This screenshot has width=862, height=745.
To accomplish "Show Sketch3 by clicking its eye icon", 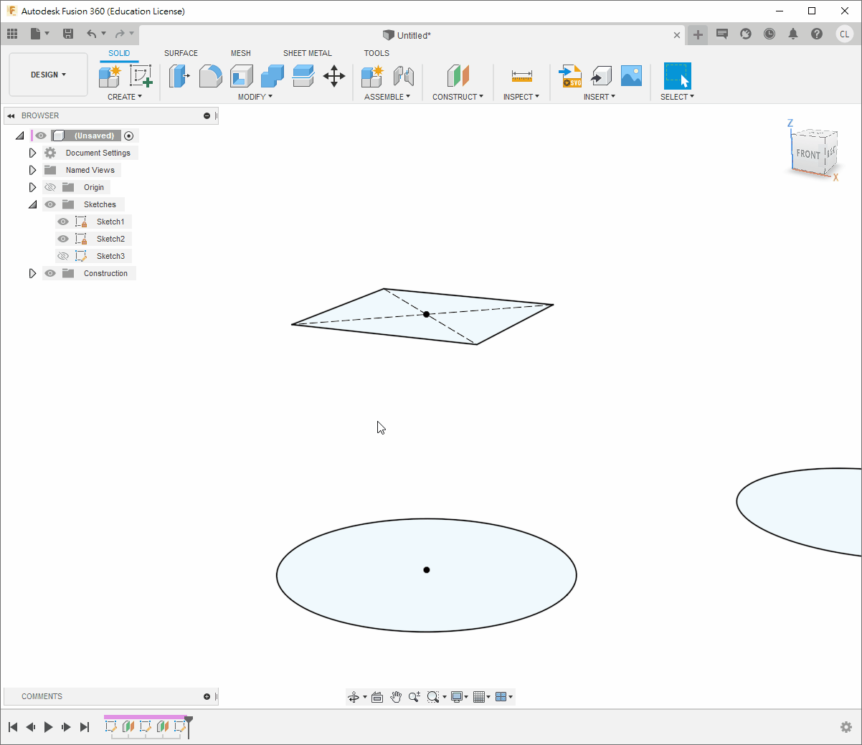I will [x=63, y=256].
